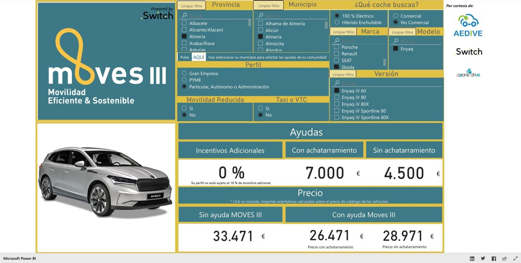Click the Marca list scrollbar
Viewport: 521px width, 263px height.
(385, 62)
